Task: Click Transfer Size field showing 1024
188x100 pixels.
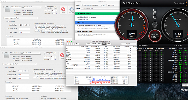Action: point(21,25)
